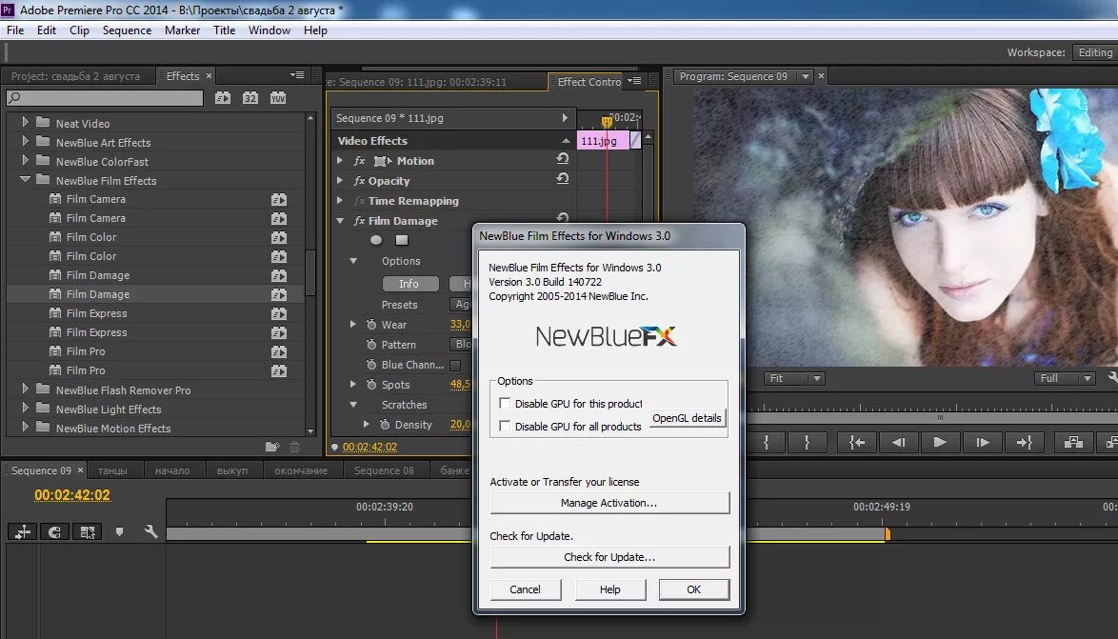The width and height of the screenshot is (1118, 639).
Task: Open the Window menu
Action: pyautogui.click(x=269, y=30)
